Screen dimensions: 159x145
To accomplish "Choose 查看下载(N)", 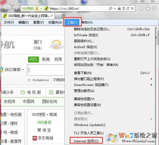I will point(110,73).
